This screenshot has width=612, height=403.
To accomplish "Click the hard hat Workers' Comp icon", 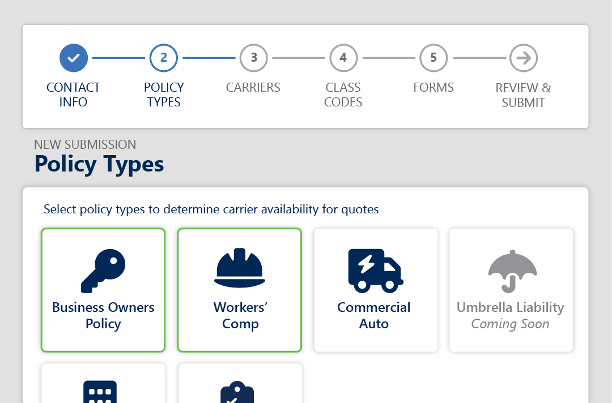I will 239,268.
